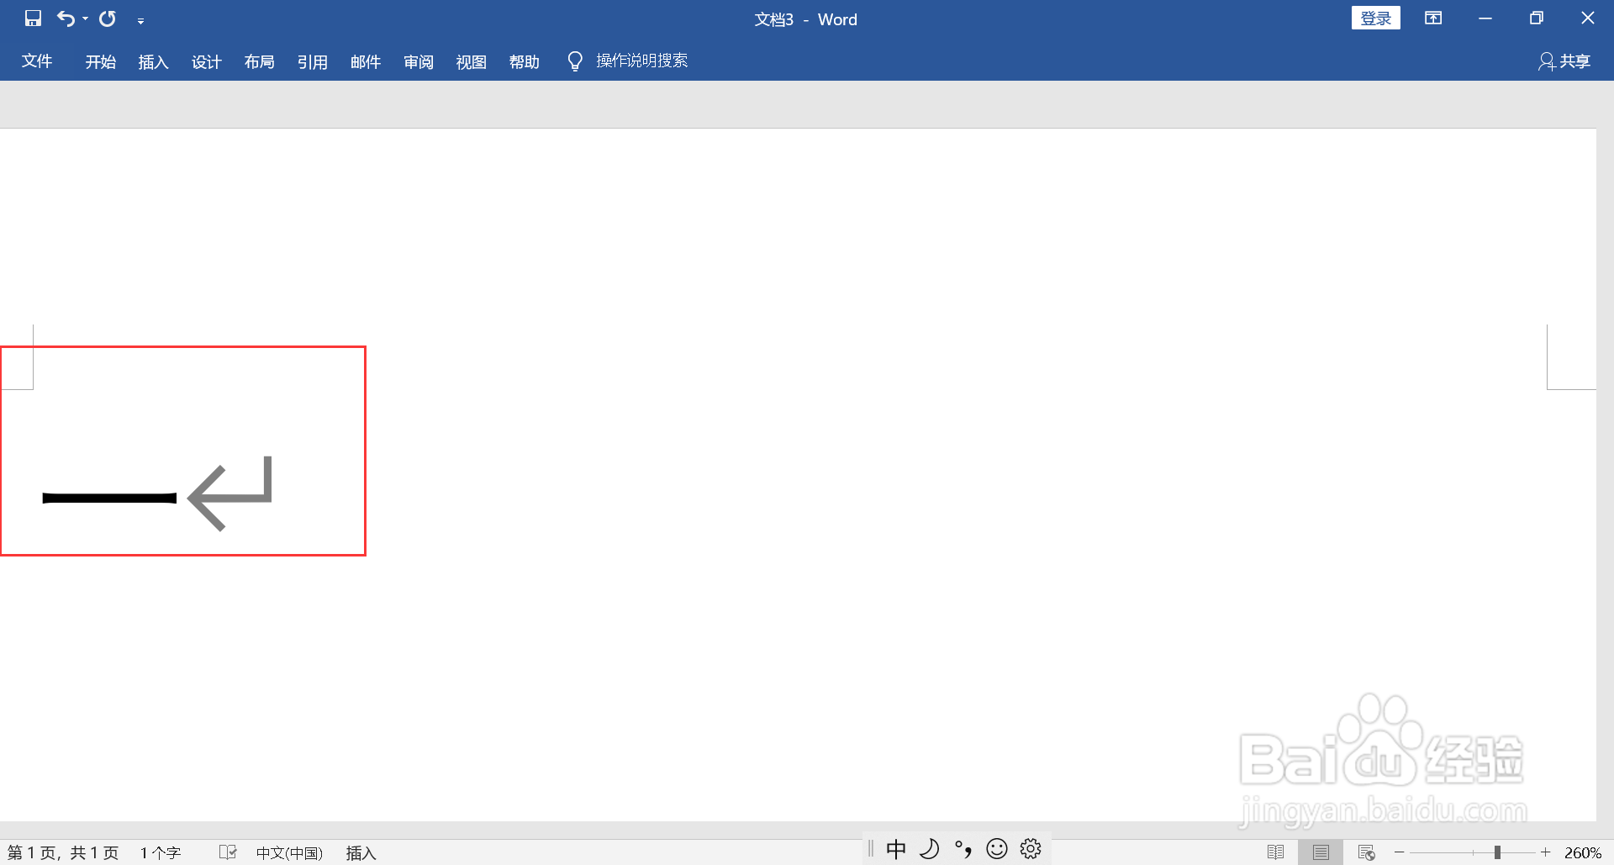
Task: Open the 设计 tab
Action: 206,61
